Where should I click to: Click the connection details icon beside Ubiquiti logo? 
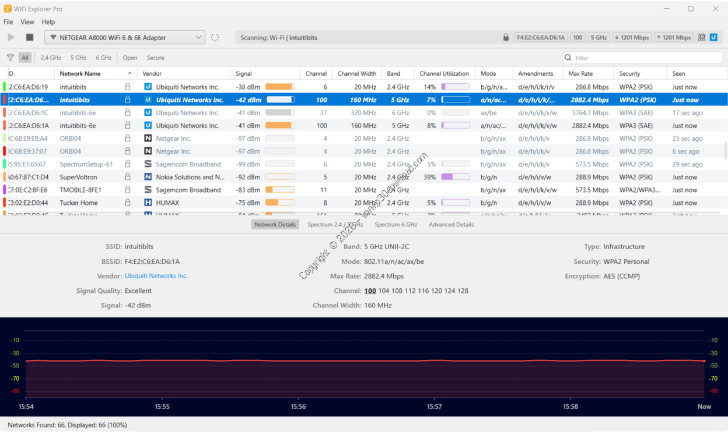702,37
